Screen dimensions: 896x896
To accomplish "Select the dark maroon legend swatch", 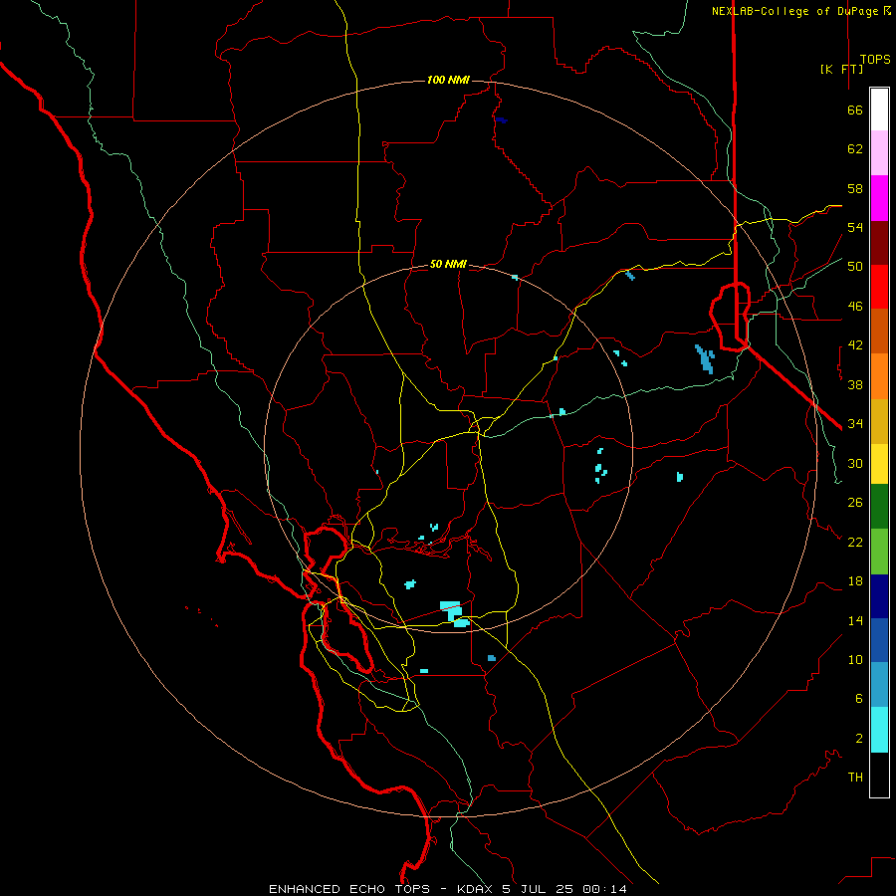I will tap(879, 243).
